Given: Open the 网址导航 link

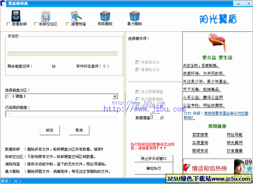Looking at the screenshot, I should point(235,135).
